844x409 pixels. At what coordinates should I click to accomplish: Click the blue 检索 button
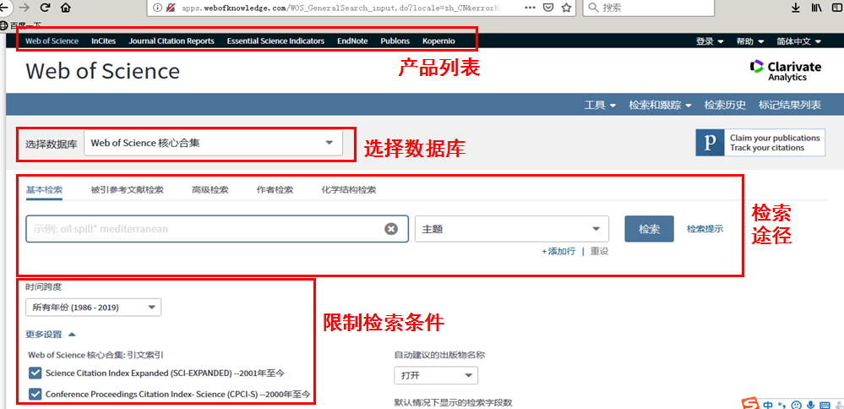[x=649, y=229]
